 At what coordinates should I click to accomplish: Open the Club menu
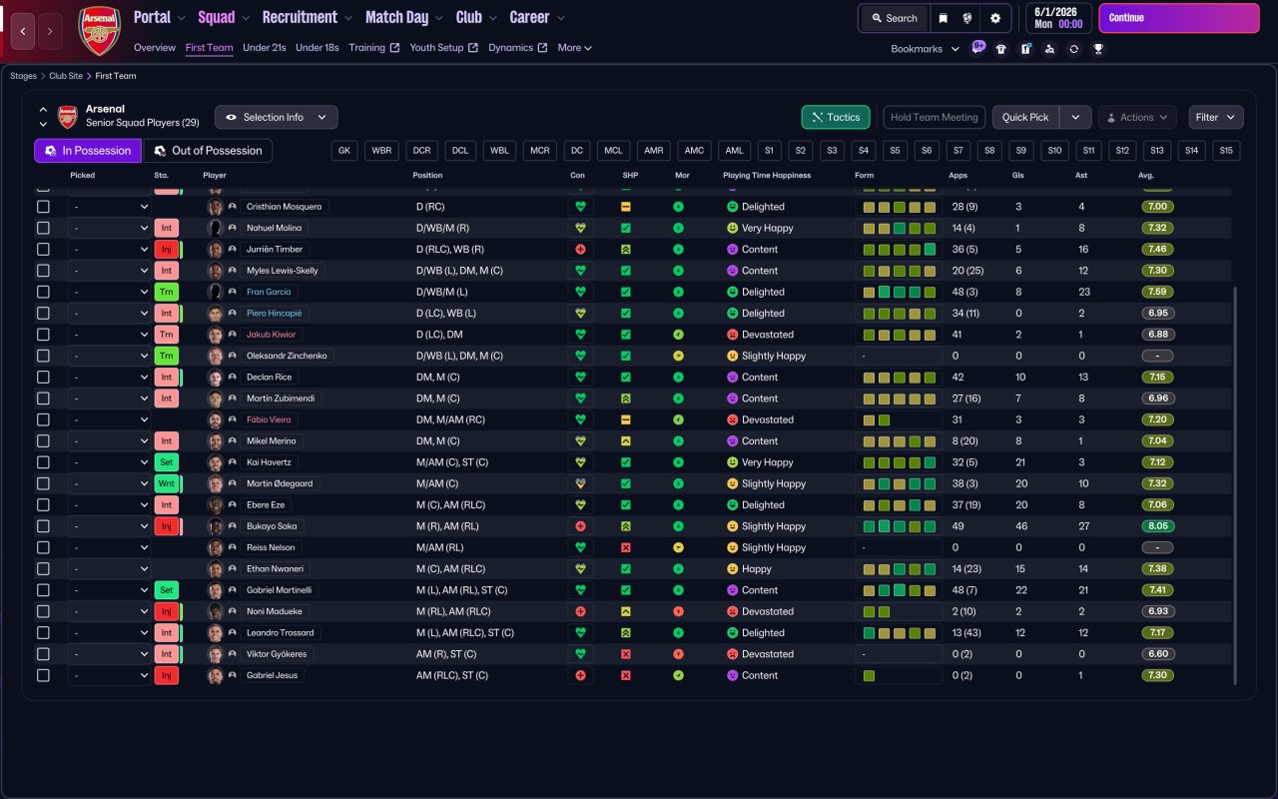coord(476,17)
